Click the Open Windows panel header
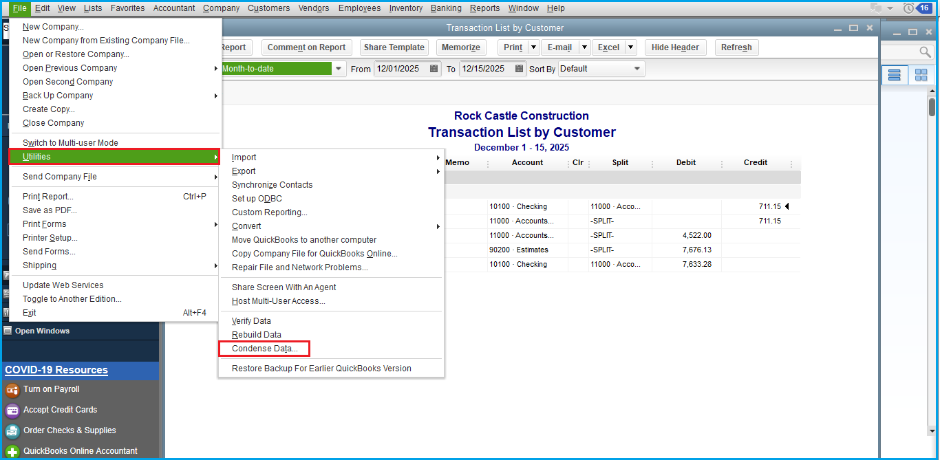 [43, 330]
